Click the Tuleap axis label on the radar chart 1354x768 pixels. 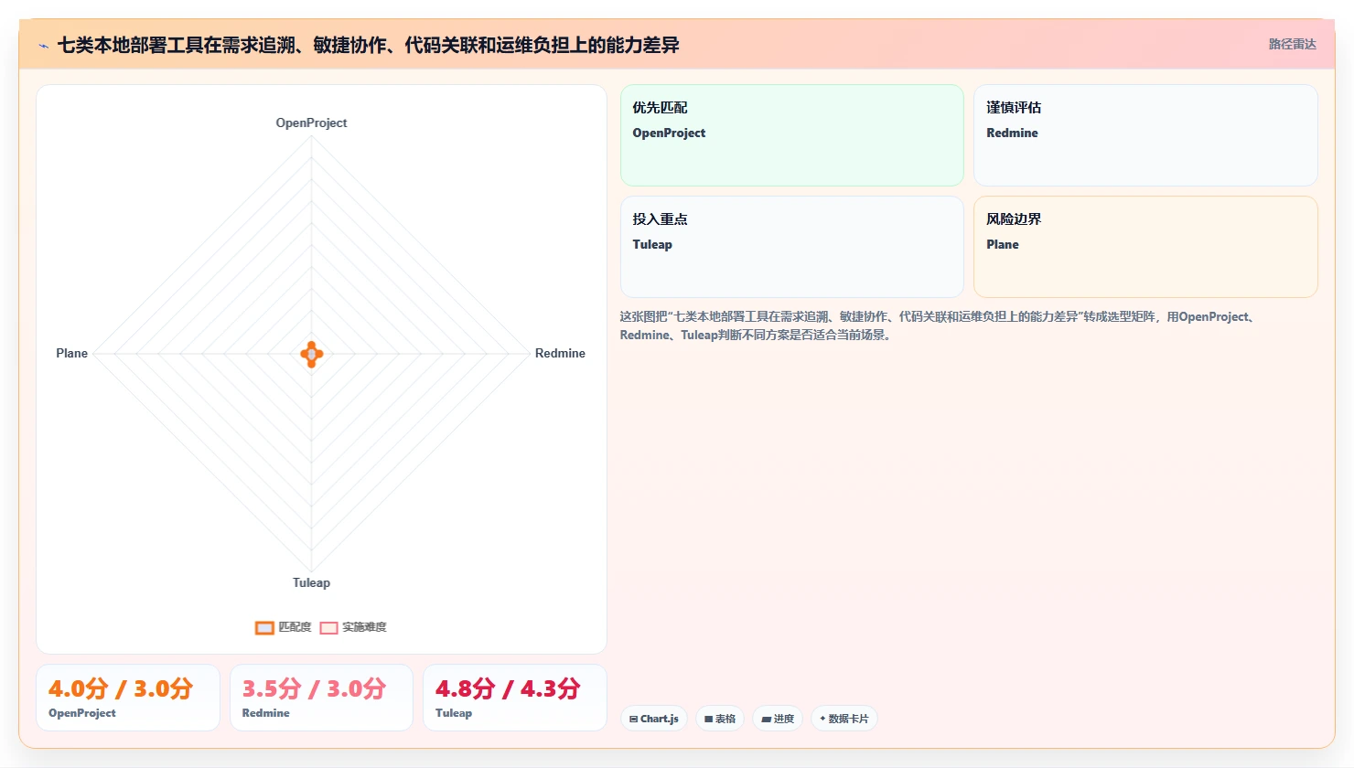point(311,582)
